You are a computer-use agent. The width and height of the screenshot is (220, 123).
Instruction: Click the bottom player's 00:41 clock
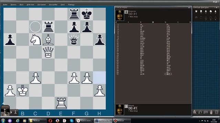tap(133, 108)
